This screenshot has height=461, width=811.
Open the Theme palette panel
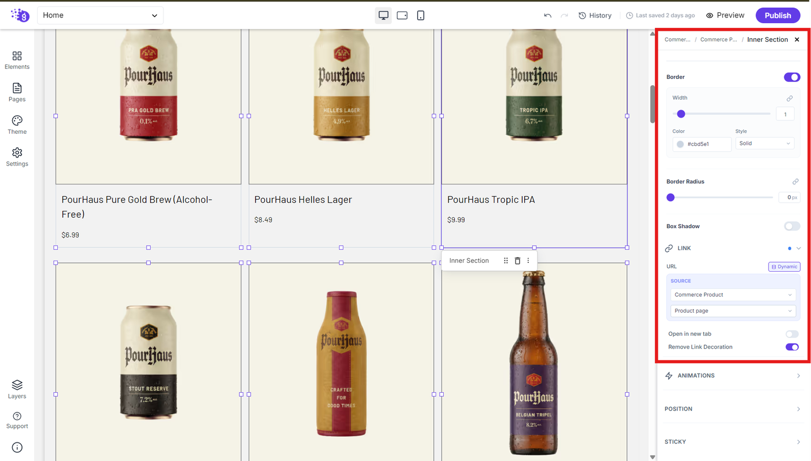tap(17, 125)
